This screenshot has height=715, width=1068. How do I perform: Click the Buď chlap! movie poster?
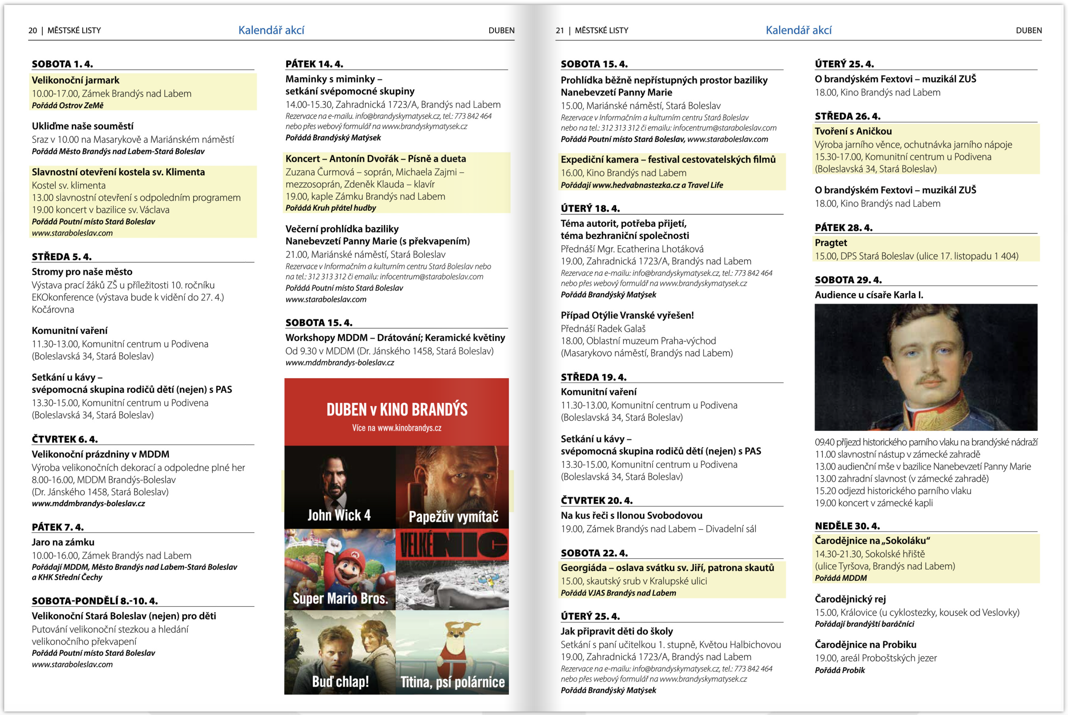click(x=339, y=652)
